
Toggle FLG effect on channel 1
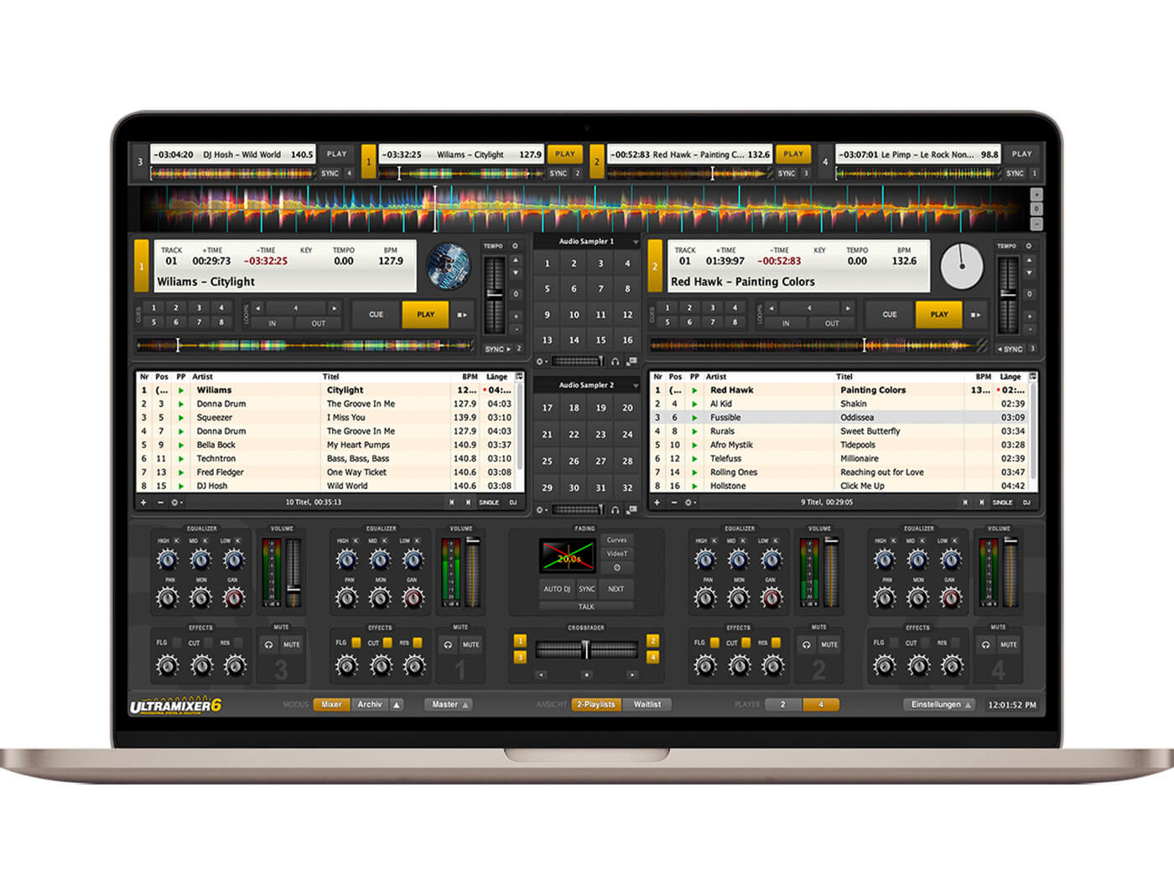pos(356,643)
